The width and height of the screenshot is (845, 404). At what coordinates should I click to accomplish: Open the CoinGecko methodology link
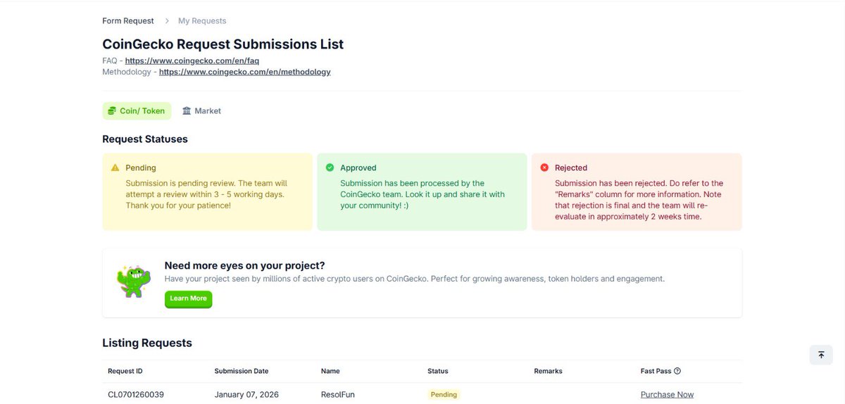245,72
